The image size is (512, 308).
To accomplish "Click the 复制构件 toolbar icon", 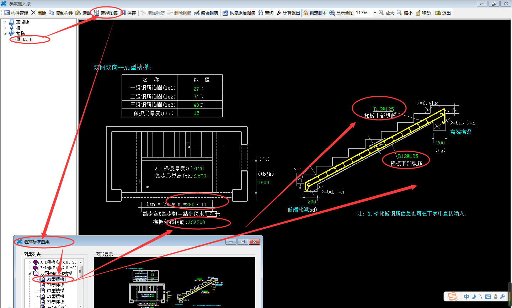I will click(x=52, y=13).
